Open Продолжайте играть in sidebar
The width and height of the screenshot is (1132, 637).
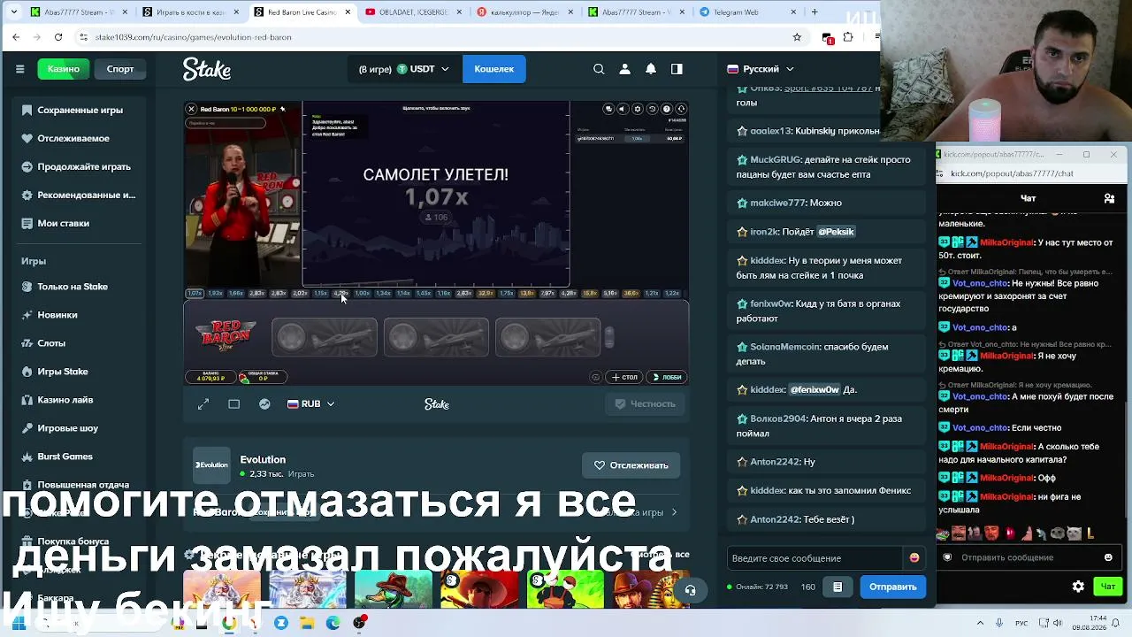[84, 166]
